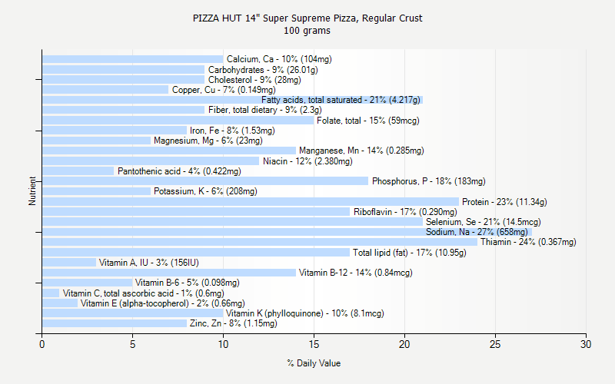Select the blue Zinc bar
The image size is (615, 384).
click(x=115, y=323)
